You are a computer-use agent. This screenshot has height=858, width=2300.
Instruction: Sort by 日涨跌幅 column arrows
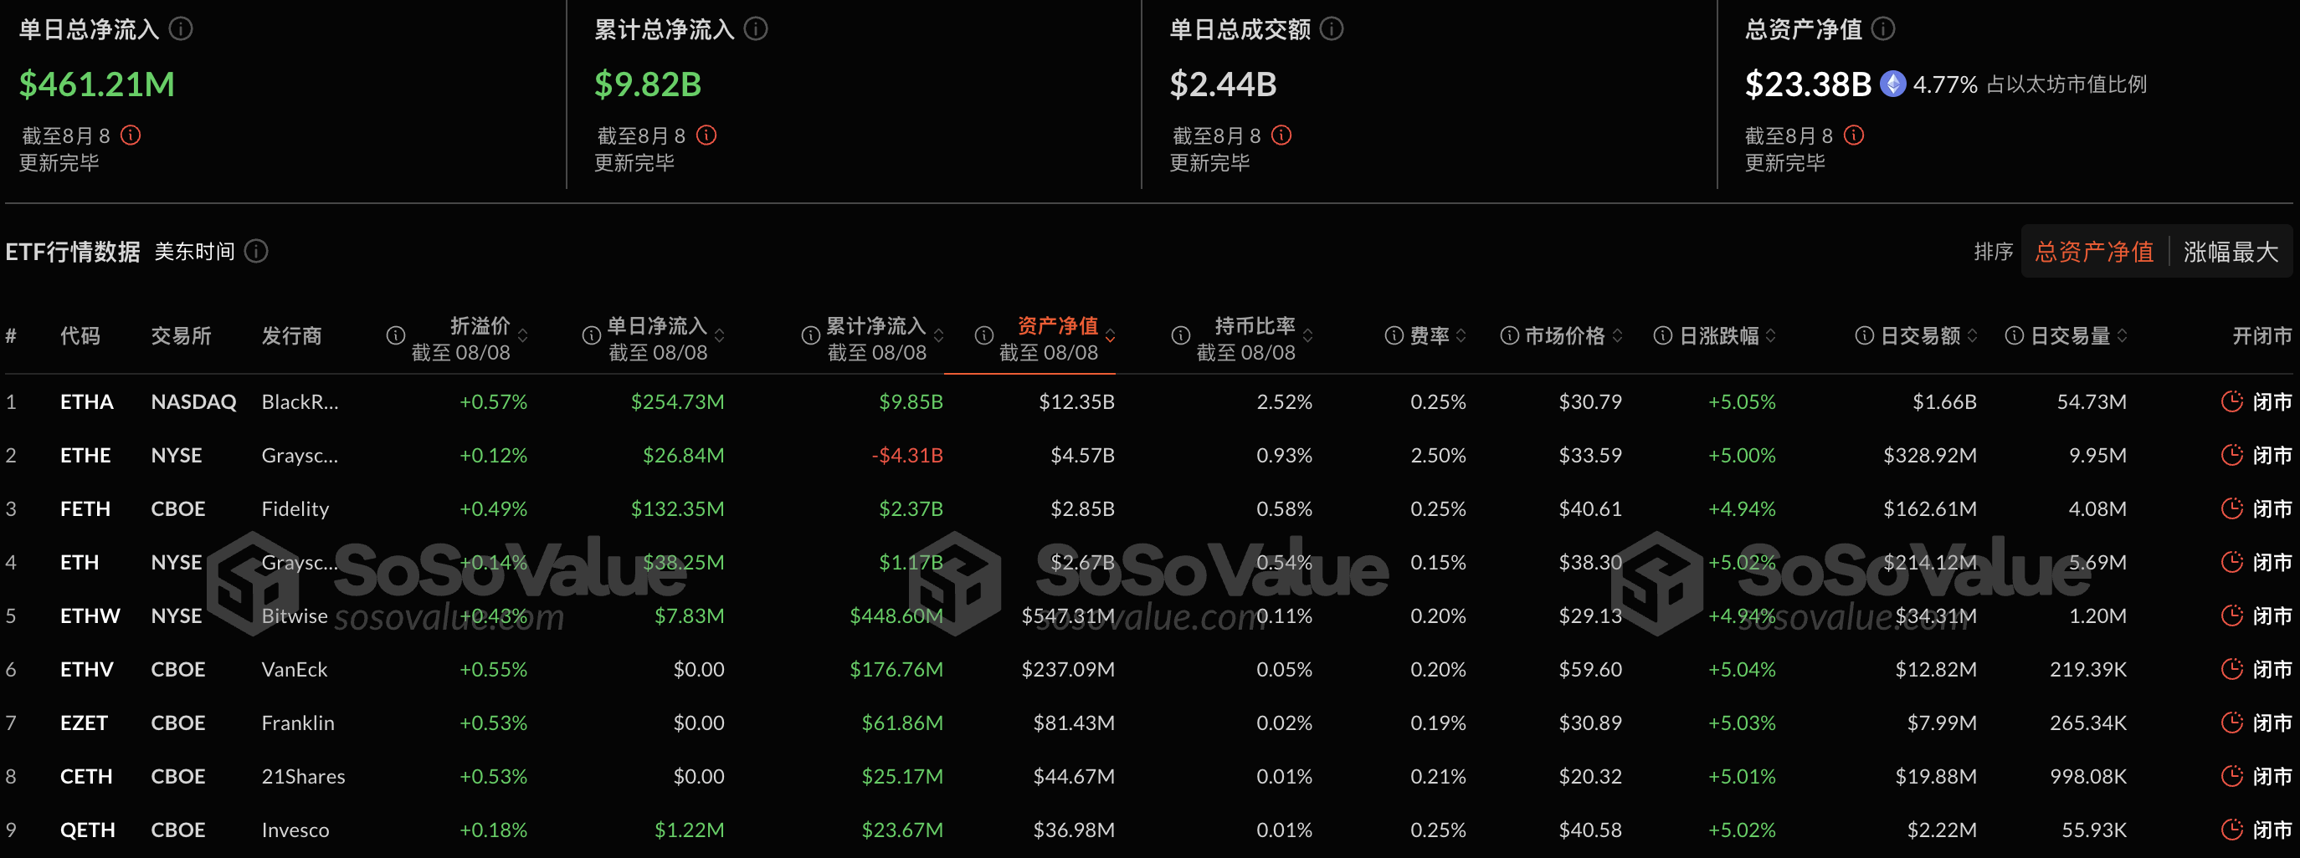(x=1771, y=336)
